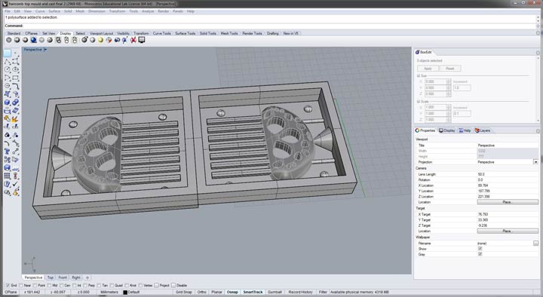Viewport: 543px width, 297px height.
Task: Select the Rectangle tool in left sidebar
Action: click(16, 78)
